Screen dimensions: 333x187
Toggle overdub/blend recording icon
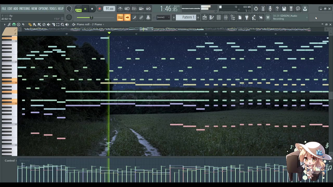141,9
